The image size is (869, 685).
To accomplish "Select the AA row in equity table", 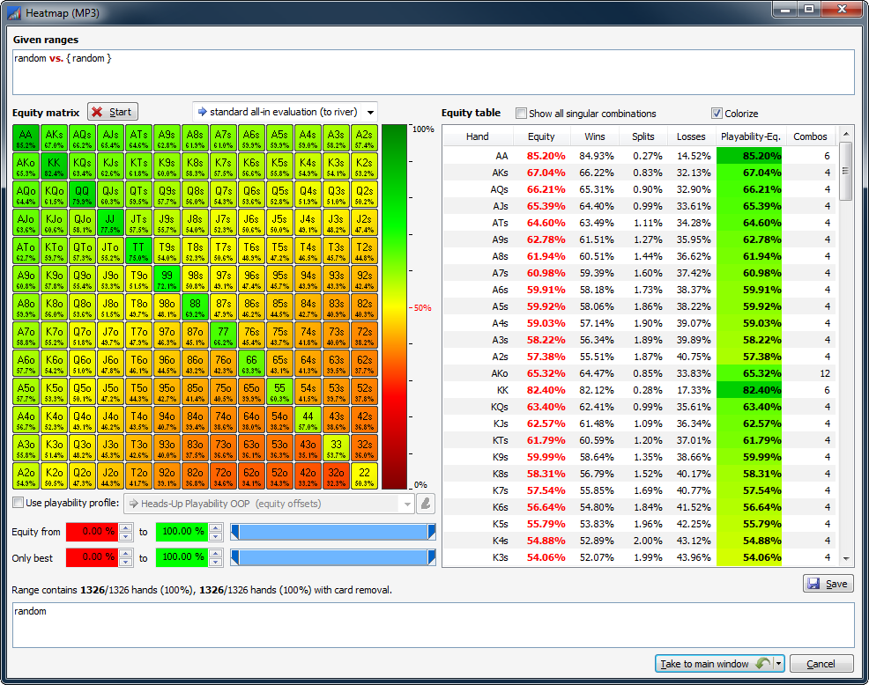I will pos(640,156).
